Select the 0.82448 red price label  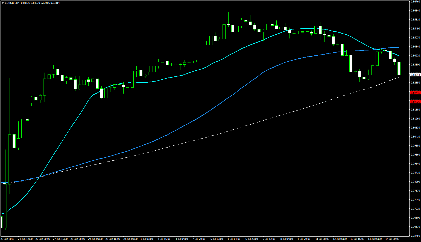tap(415, 93)
